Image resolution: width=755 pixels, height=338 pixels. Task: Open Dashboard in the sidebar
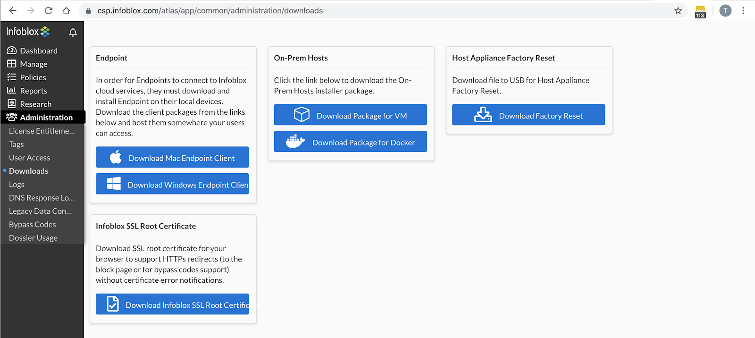pos(38,51)
